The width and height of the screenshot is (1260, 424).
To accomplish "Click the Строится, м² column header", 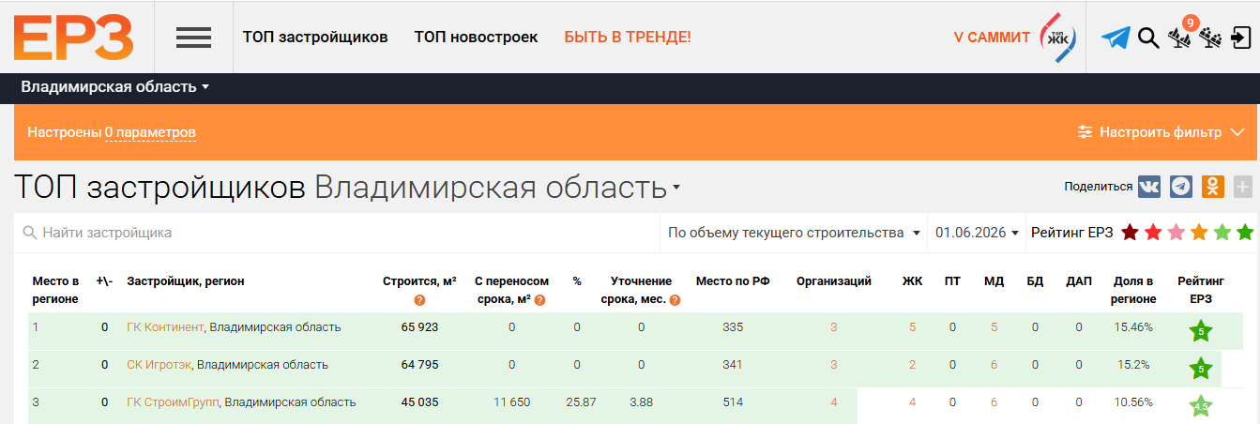I will [419, 281].
